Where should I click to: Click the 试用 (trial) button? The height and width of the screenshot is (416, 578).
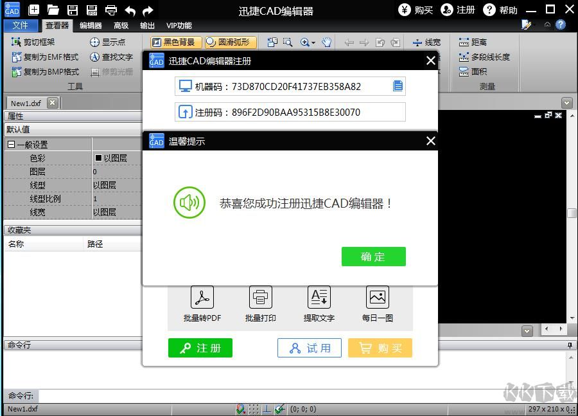pos(309,347)
